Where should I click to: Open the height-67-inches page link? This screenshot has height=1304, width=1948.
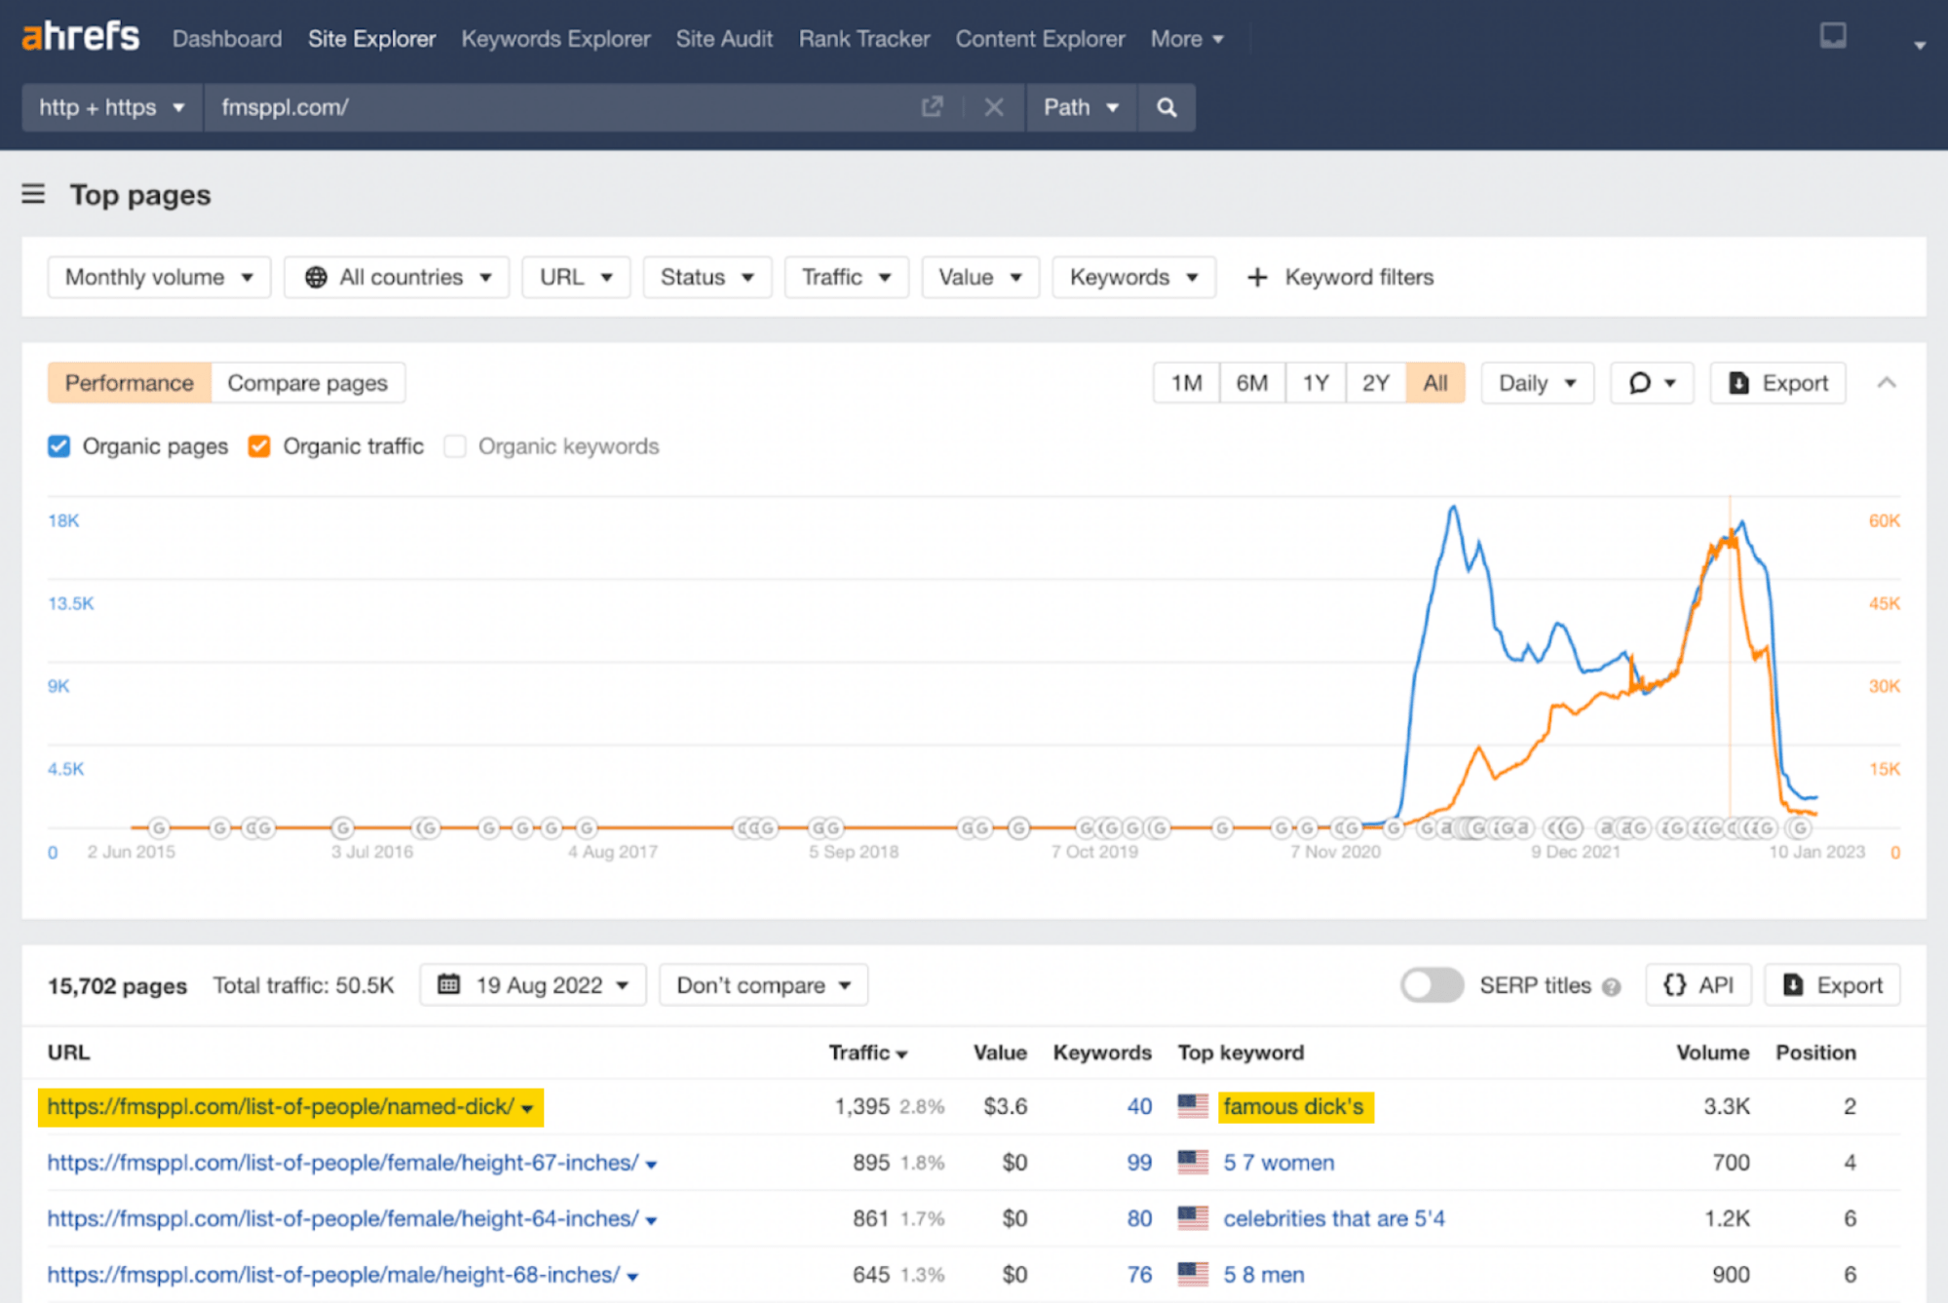coord(343,1163)
